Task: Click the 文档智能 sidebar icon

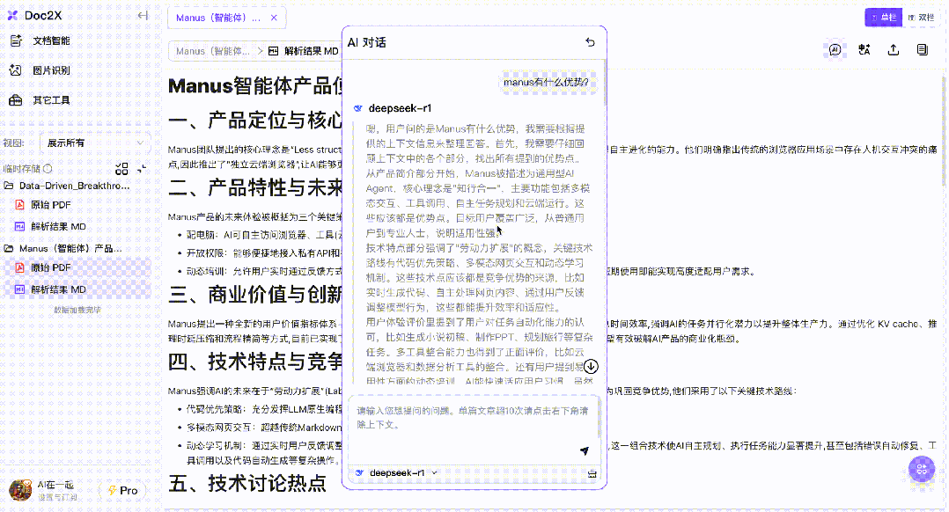Action: click(16, 41)
